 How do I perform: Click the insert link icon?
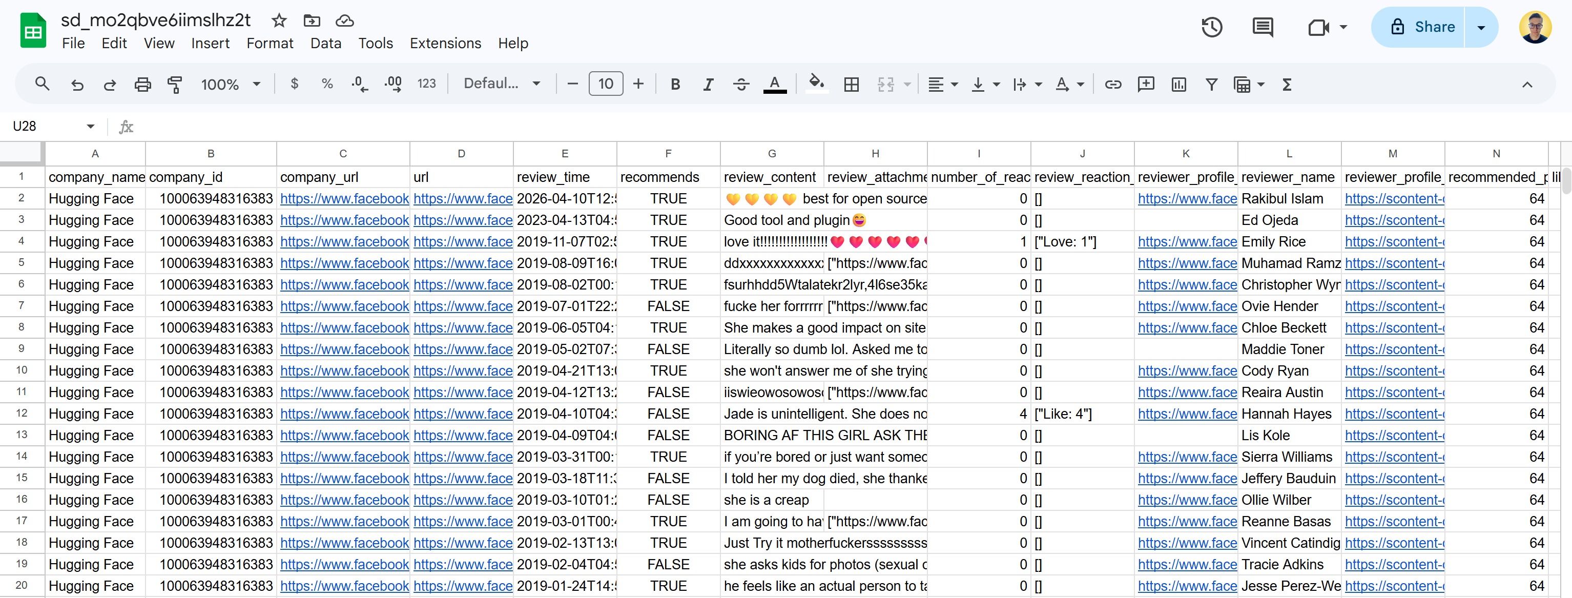coord(1112,84)
